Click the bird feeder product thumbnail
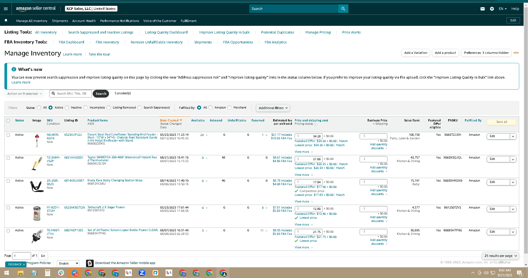Viewport: 528px width, 278px height. click(x=37, y=140)
